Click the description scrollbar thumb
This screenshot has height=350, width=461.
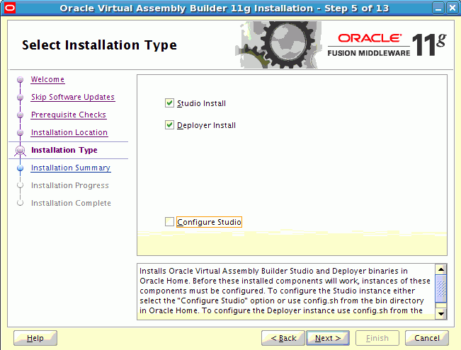click(441, 288)
